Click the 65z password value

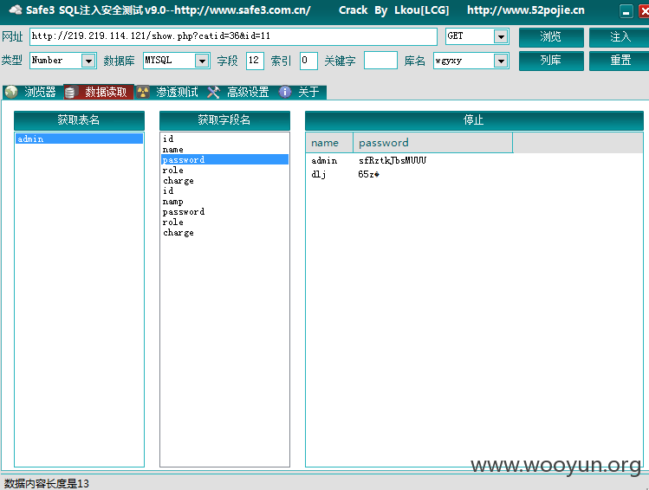click(x=368, y=174)
